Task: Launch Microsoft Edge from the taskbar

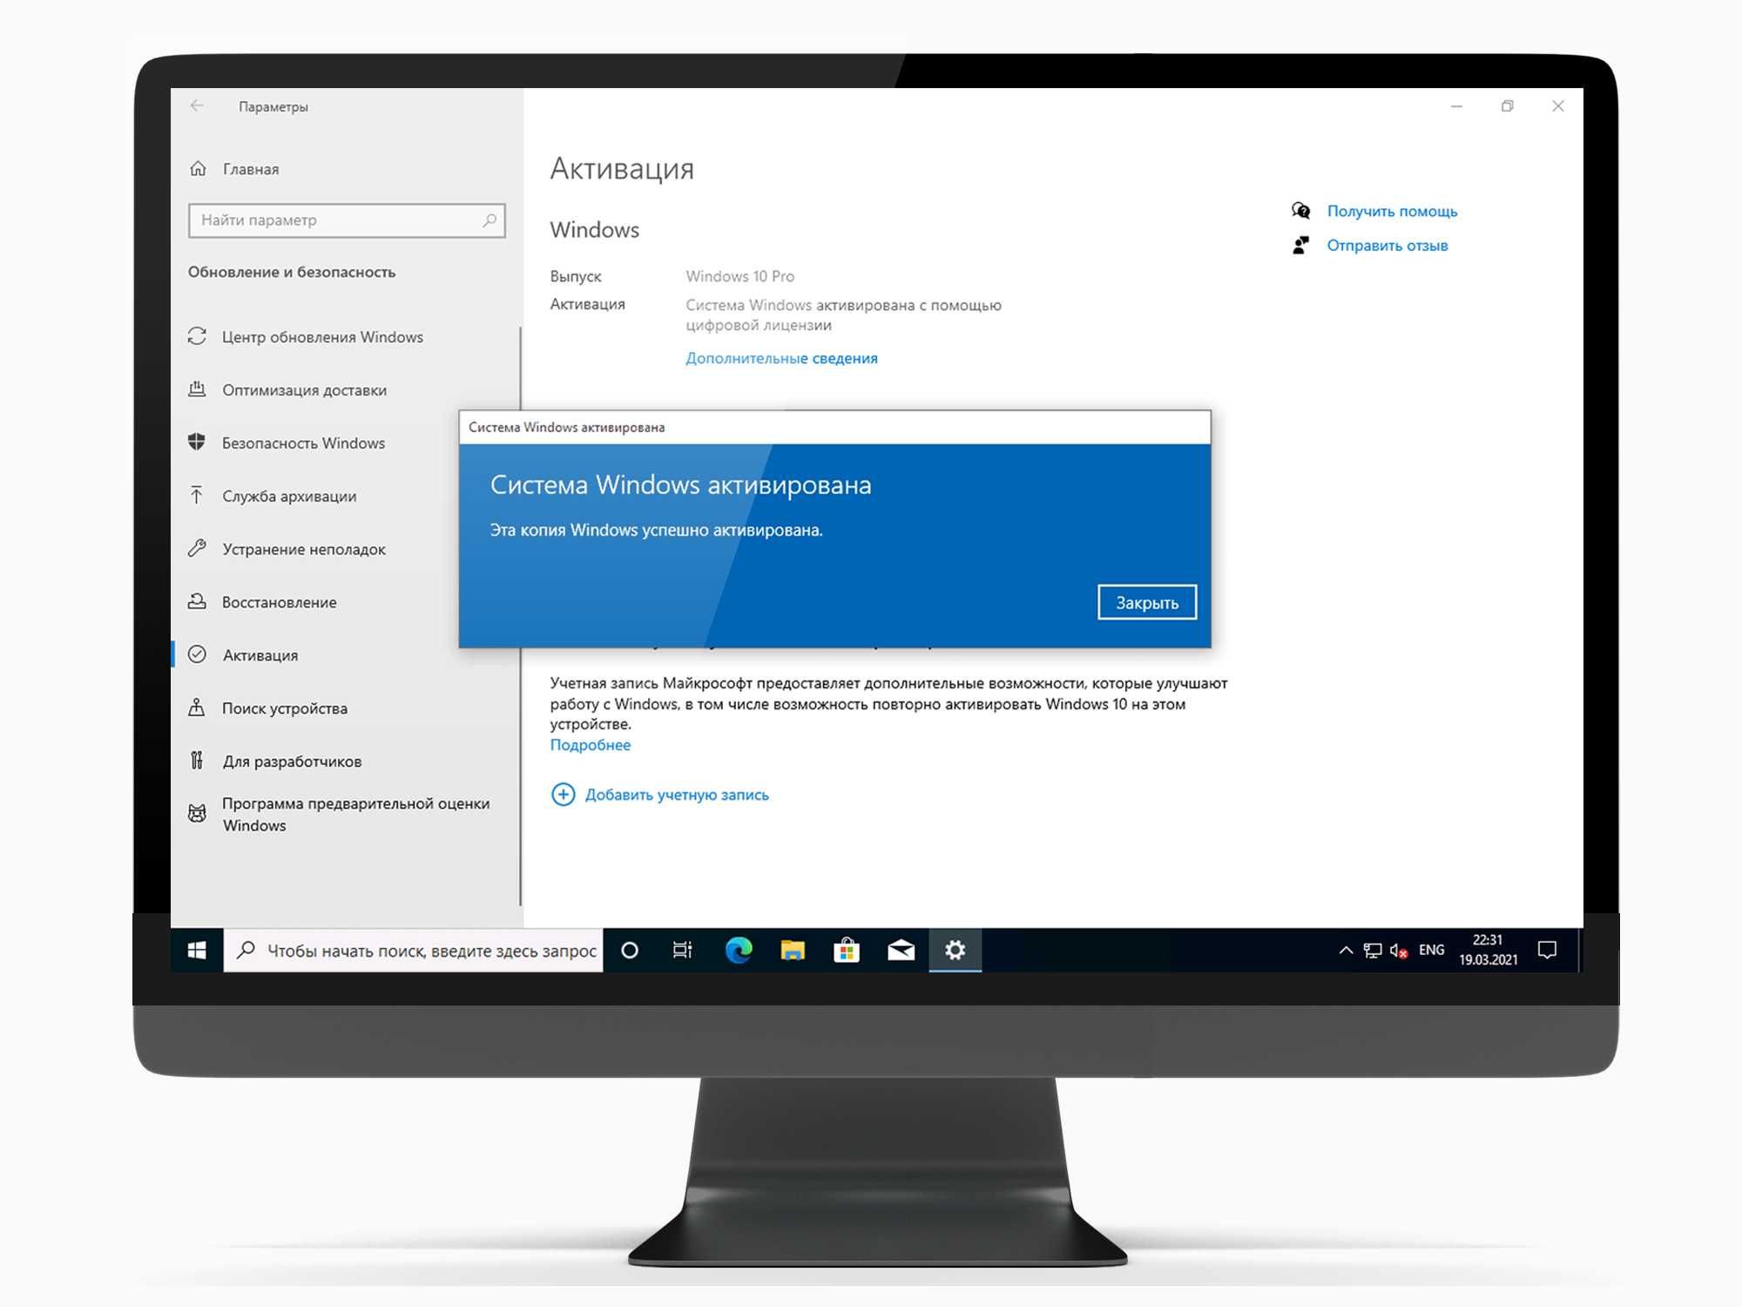Action: pyautogui.click(x=739, y=950)
